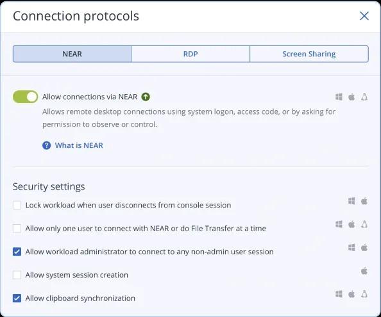Click Apple icon in workload administrator row
This screenshot has width=381, height=317.
coord(364,248)
